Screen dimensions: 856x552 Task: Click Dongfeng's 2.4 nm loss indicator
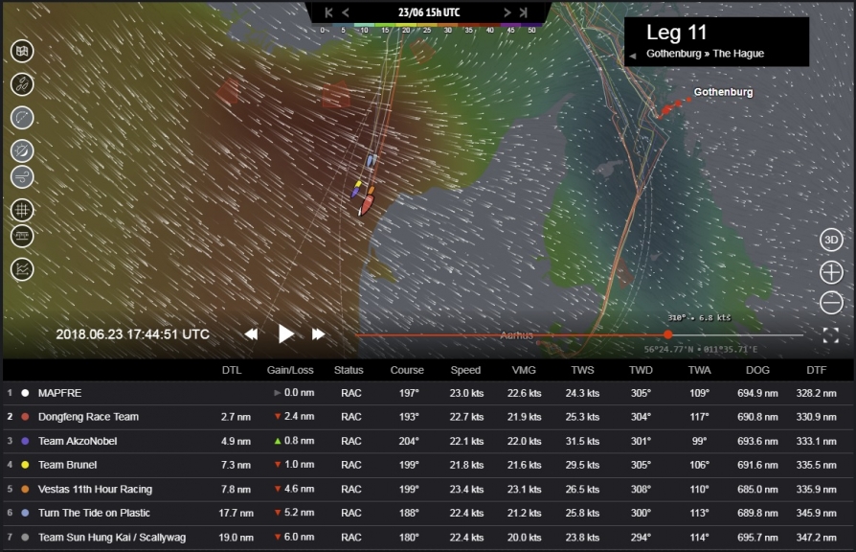point(294,416)
